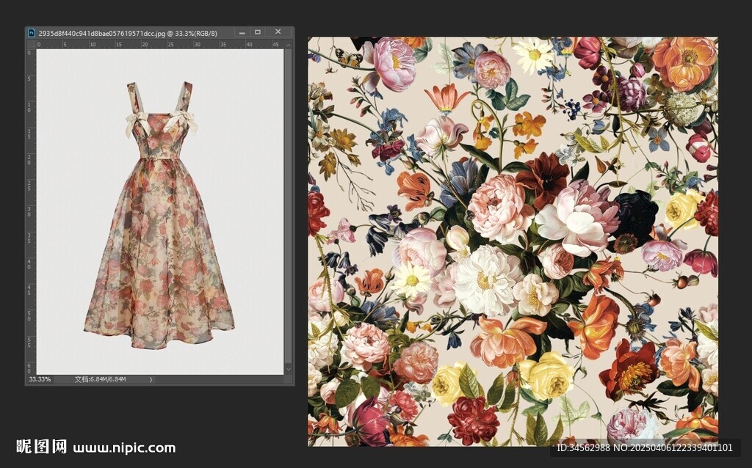The height and width of the screenshot is (468, 752).
Task: Close the 2935d8f440c941d8bae057619571dcc.jpg document
Action: [x=278, y=32]
